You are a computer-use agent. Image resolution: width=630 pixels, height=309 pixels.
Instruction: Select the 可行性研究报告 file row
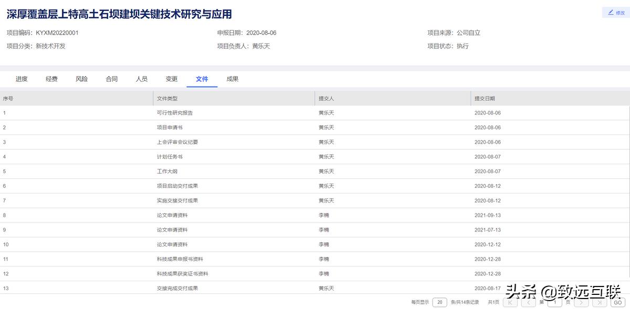(174, 112)
